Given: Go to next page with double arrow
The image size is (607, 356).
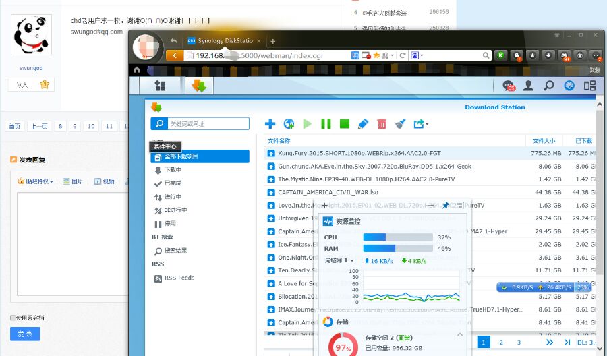Looking at the screenshot, I should click(549, 342).
